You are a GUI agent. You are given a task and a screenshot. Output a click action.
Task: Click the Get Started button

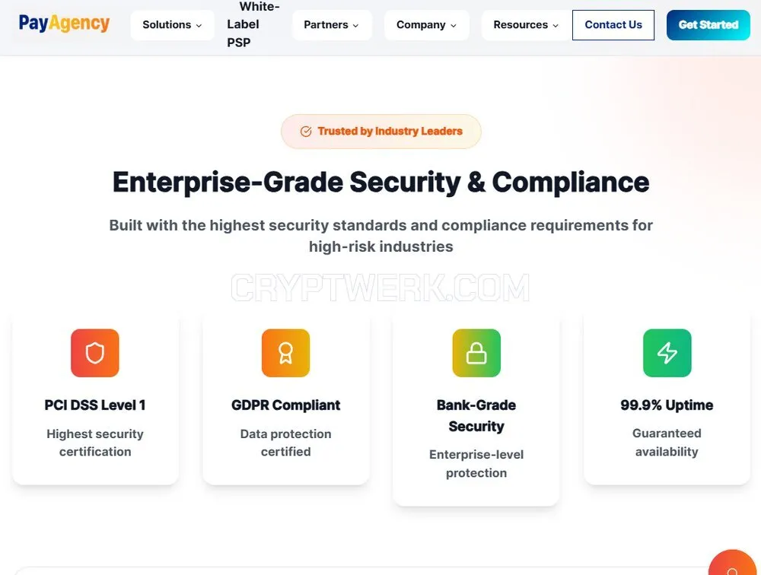click(x=708, y=25)
